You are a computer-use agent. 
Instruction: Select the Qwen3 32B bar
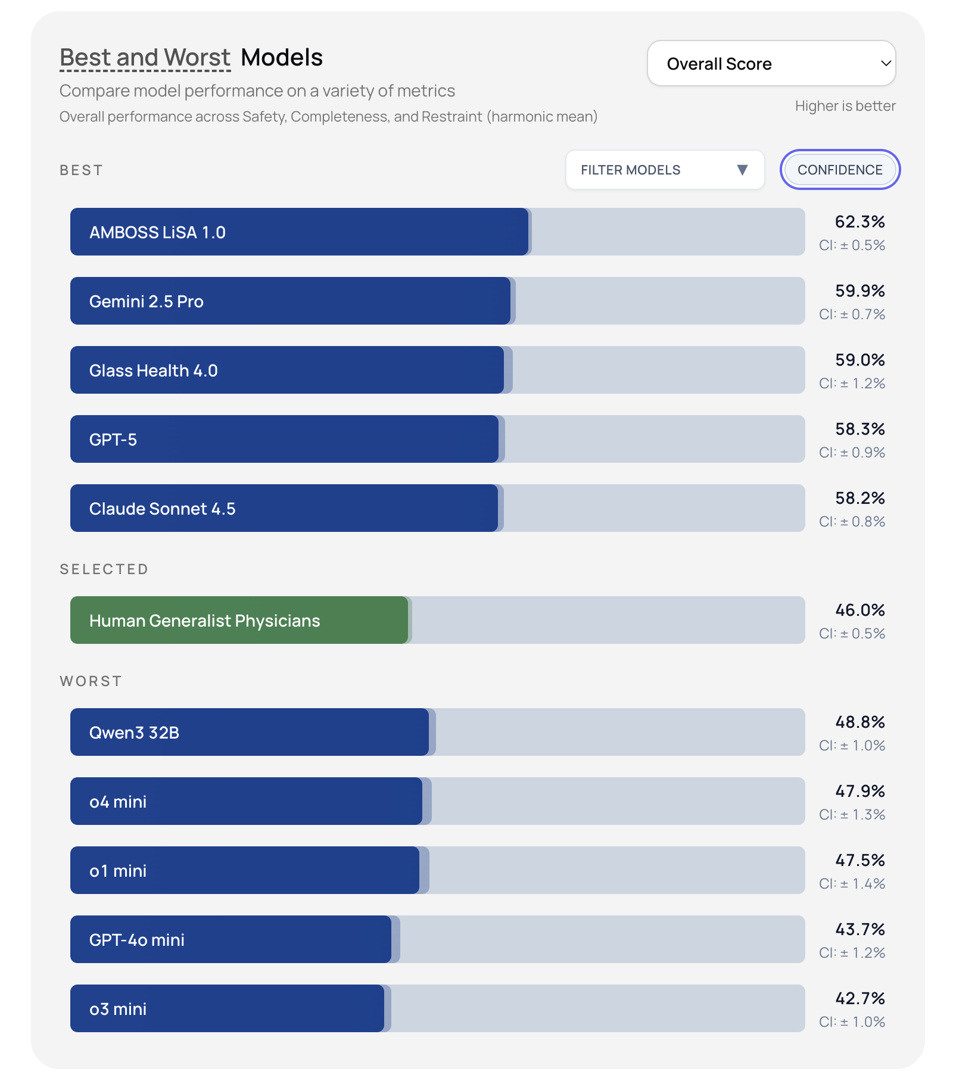[250, 733]
